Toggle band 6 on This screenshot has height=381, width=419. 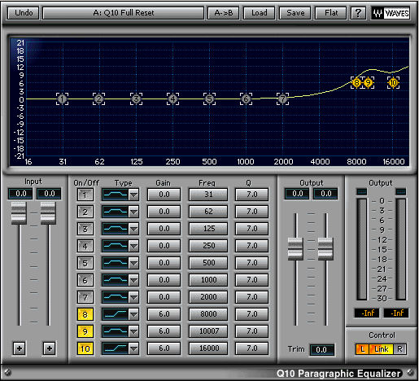point(85,280)
